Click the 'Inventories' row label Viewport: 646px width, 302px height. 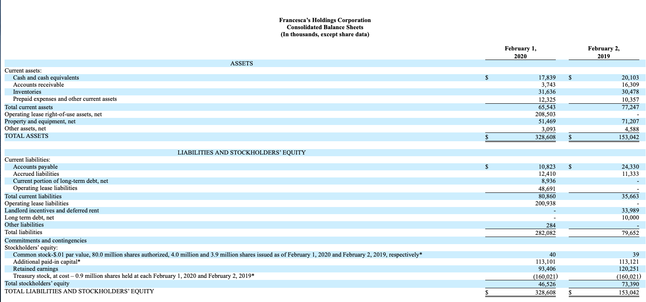[27, 92]
